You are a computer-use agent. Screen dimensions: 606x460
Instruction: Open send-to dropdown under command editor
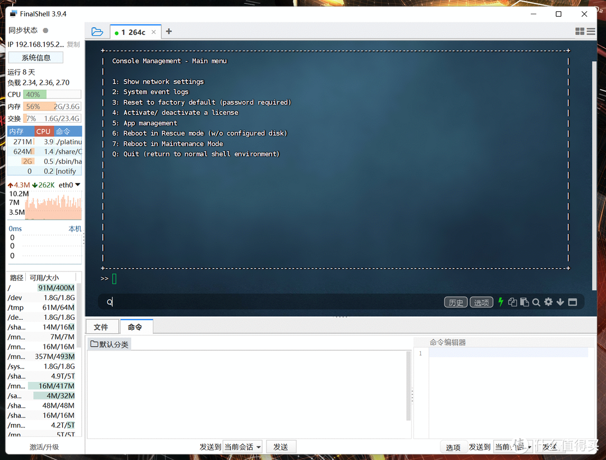pos(513,447)
